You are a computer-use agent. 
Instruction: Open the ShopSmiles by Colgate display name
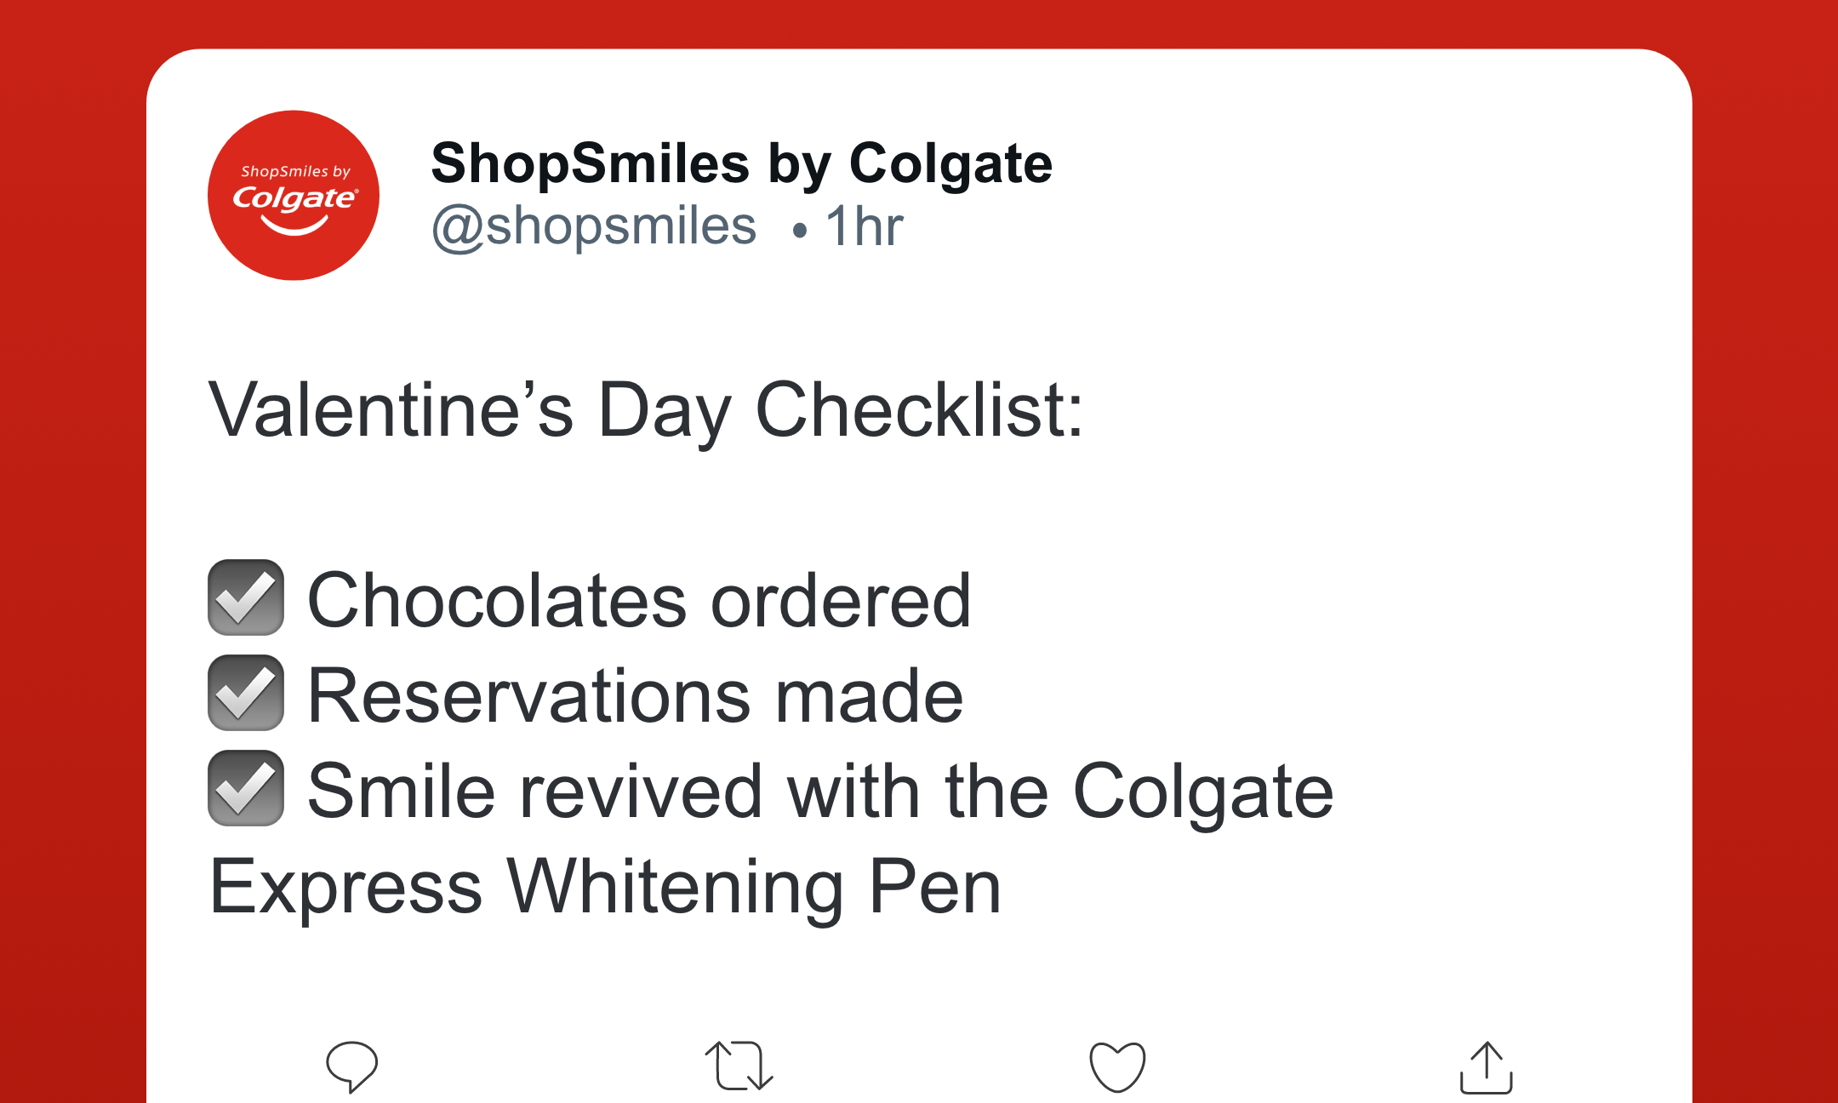(x=741, y=163)
